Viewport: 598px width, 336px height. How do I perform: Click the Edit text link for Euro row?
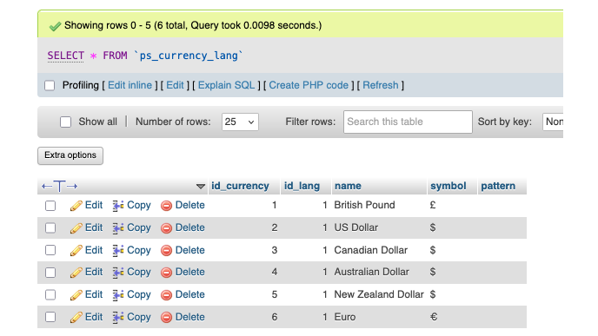[94, 317]
